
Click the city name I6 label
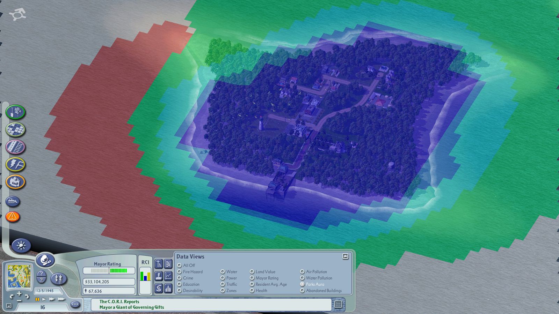(43, 307)
